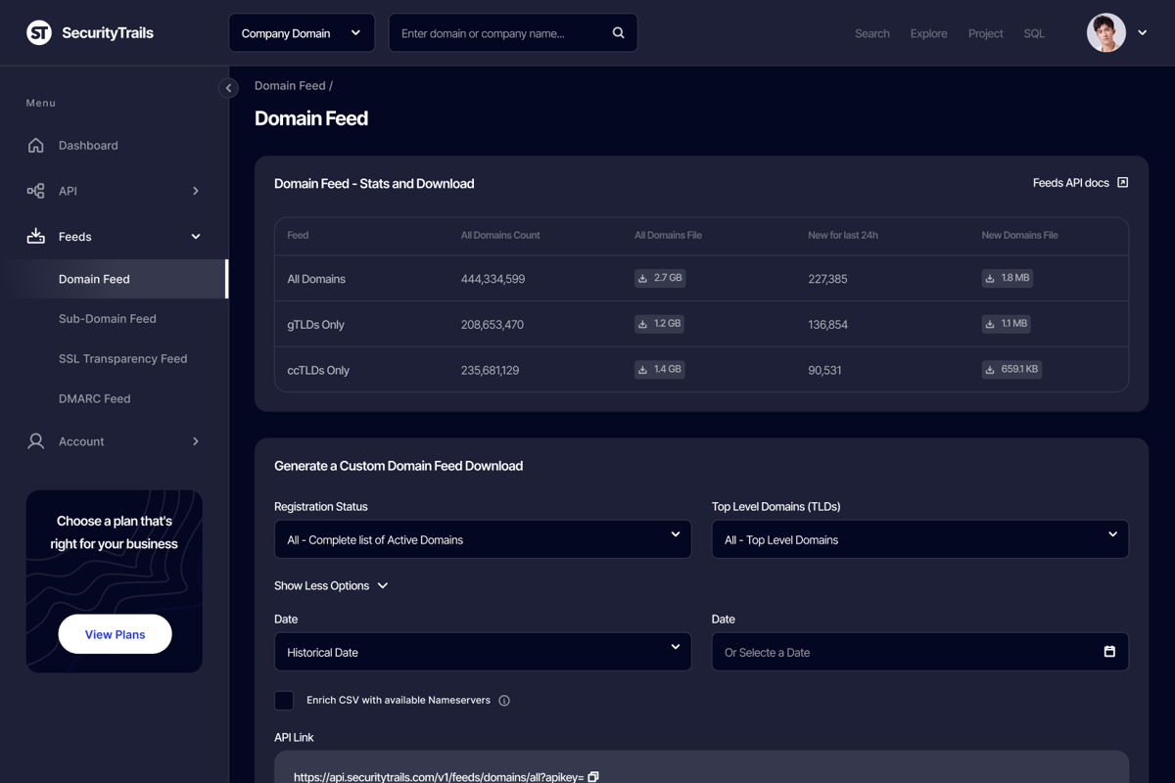Open the Historical Date dropdown
This screenshot has width=1175, height=783.
click(483, 652)
